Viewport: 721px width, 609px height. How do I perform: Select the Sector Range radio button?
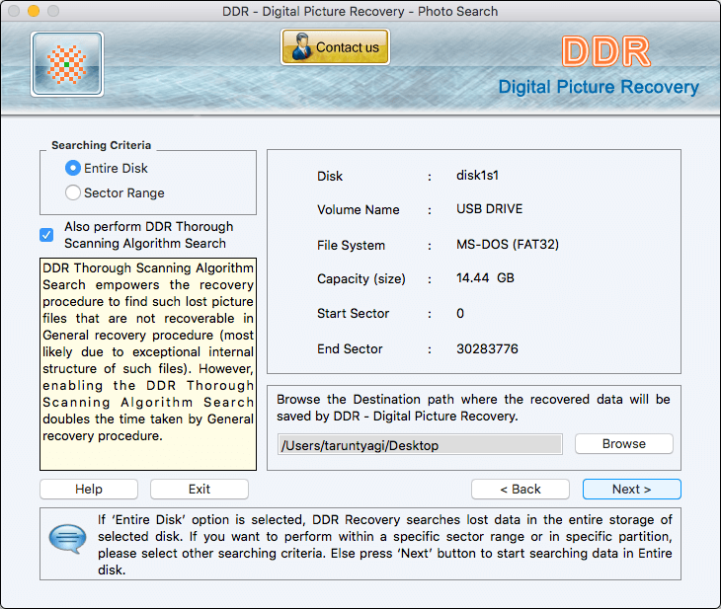click(73, 192)
